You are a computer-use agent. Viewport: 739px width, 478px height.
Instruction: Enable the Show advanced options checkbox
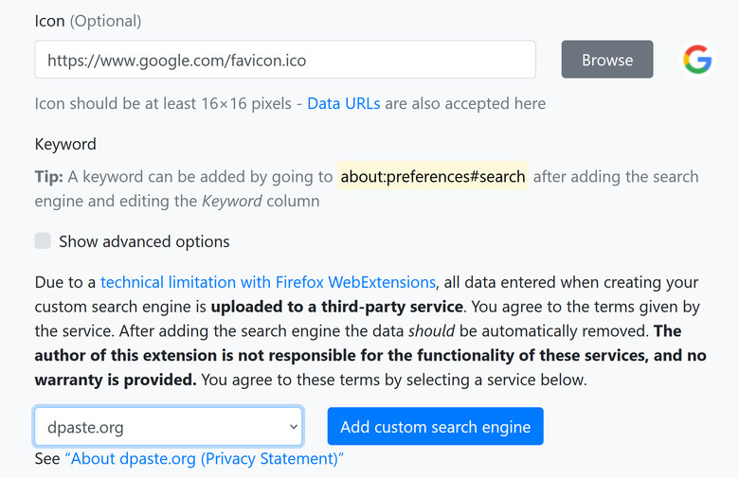pyautogui.click(x=43, y=241)
